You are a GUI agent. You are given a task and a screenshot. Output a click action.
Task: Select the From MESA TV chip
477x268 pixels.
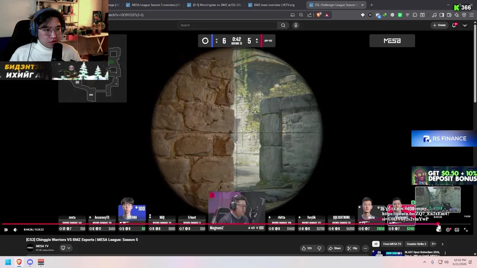(392, 244)
